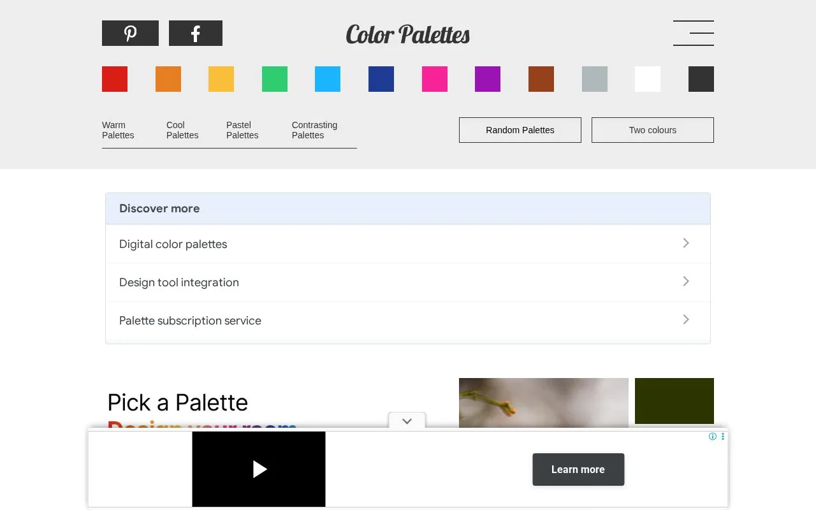Screen dimensions: 816x510
Task: Click chevron beside Palette subscription service
Action: (x=686, y=319)
